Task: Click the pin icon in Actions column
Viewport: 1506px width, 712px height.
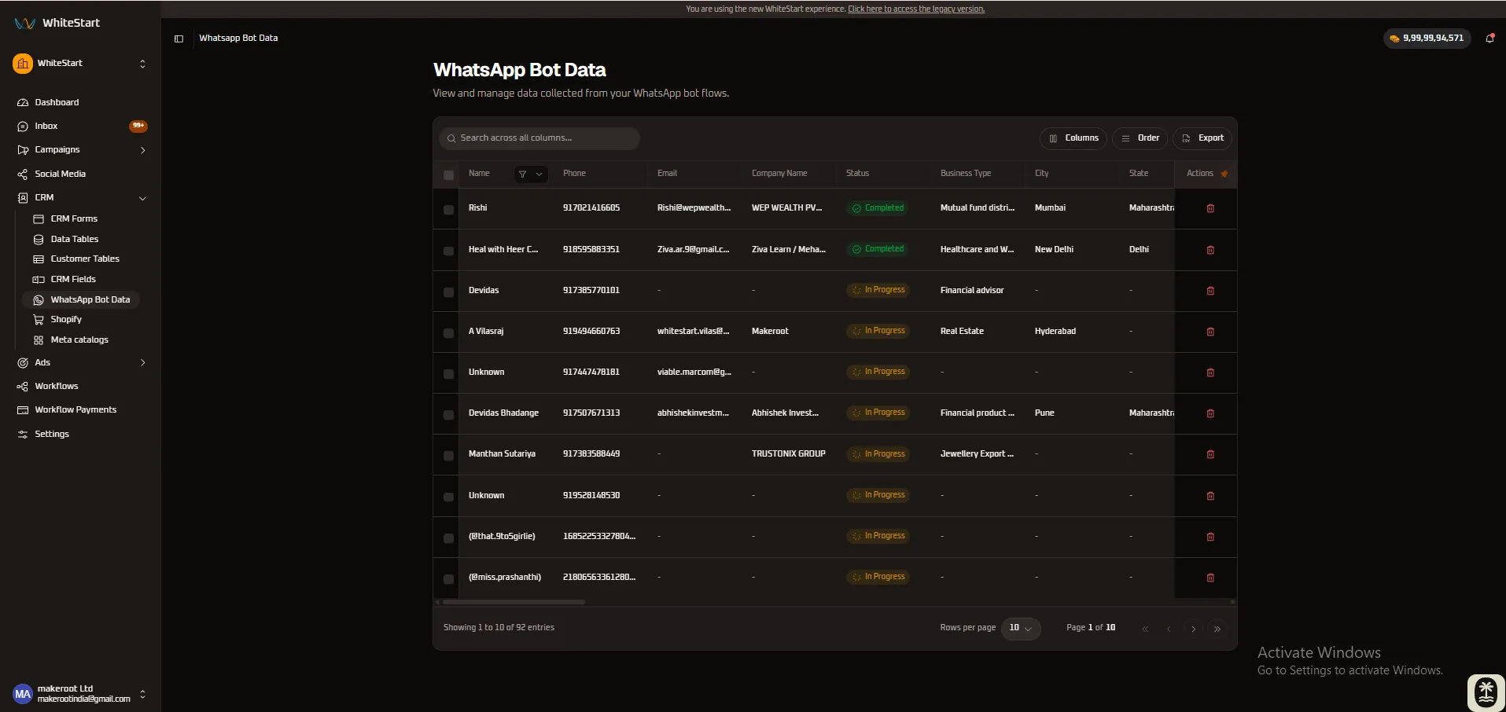Action: coord(1224,174)
